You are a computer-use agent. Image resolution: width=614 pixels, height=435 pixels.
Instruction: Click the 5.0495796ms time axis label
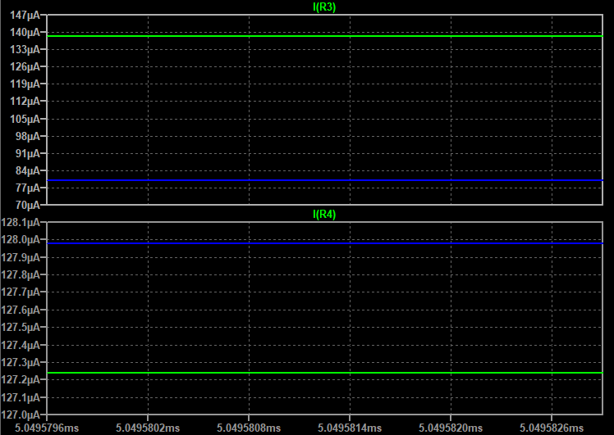47,428
